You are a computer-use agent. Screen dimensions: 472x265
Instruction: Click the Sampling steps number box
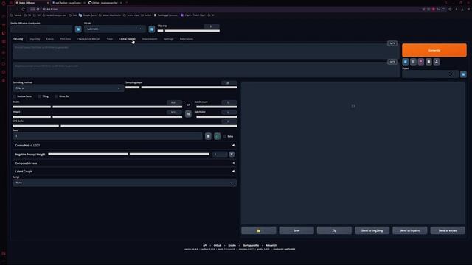tap(229, 83)
